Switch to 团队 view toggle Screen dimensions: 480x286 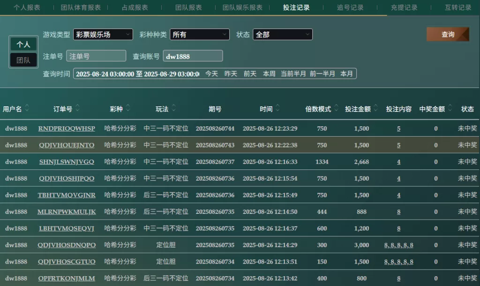[x=23, y=60]
